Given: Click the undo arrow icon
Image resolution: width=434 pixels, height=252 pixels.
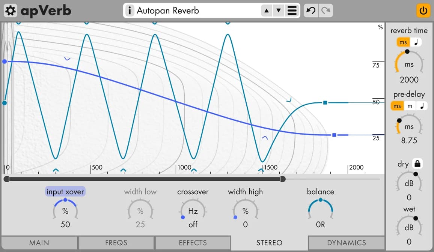Looking at the screenshot, I should click(311, 10).
